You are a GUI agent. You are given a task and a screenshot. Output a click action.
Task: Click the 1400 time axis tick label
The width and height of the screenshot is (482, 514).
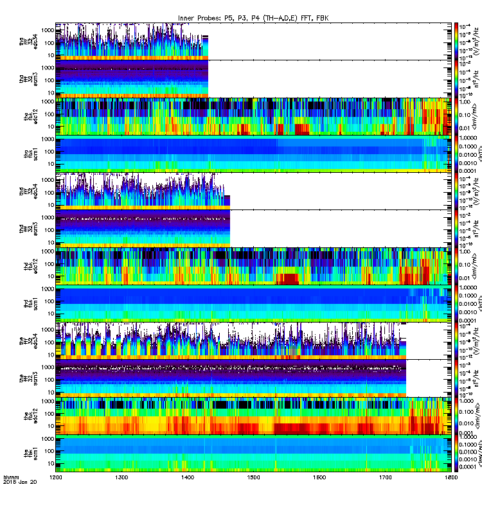(x=188, y=477)
